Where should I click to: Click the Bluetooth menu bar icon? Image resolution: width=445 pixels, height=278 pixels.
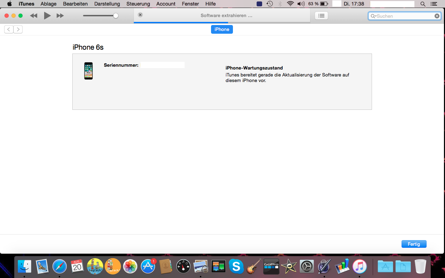pos(280,4)
